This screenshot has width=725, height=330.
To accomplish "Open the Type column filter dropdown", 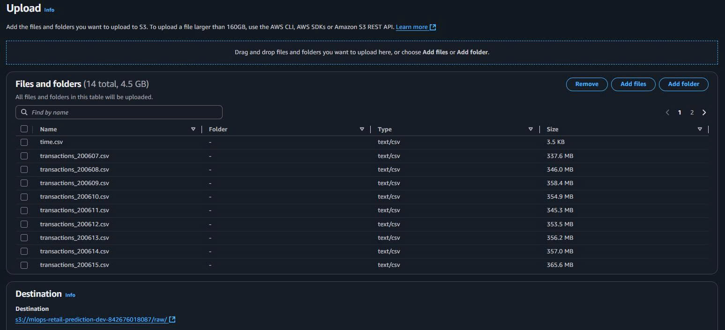I will (531, 129).
